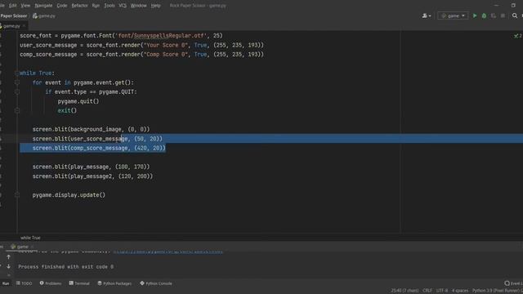This screenshot has width=523, height=294.
Task: Restore down the PyCharm window
Action: (513, 6)
